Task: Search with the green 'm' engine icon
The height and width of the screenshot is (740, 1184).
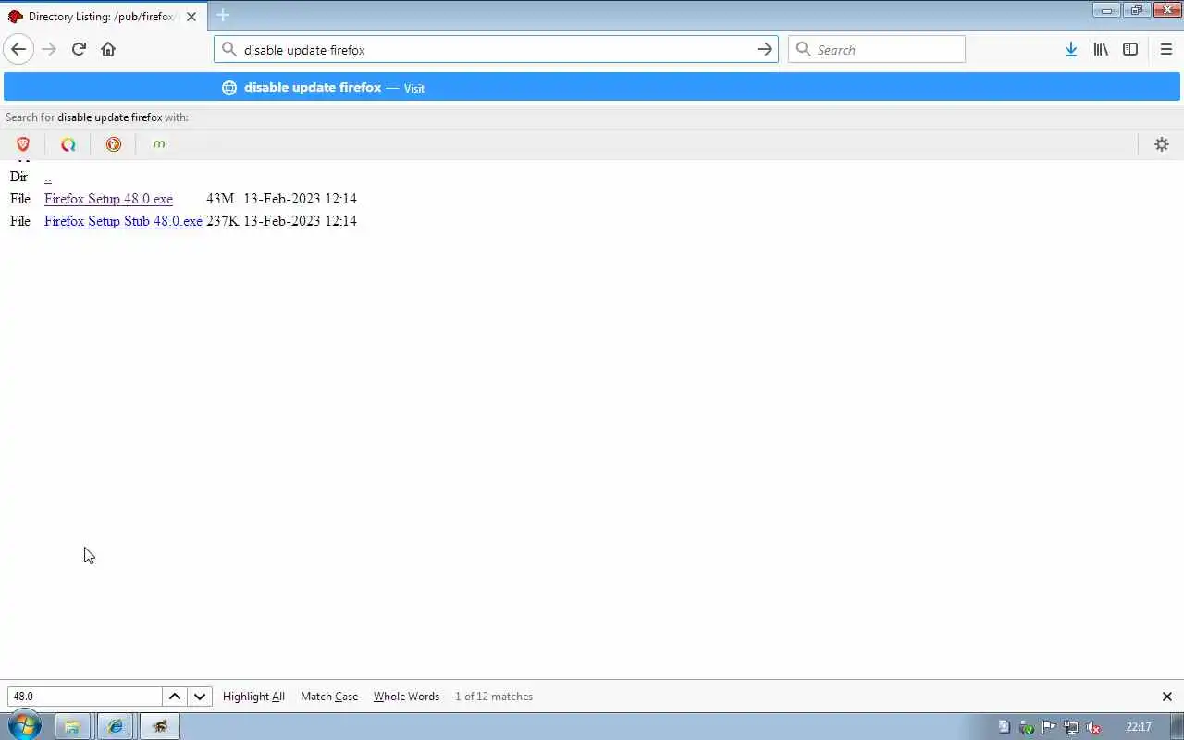Action: [x=159, y=144]
